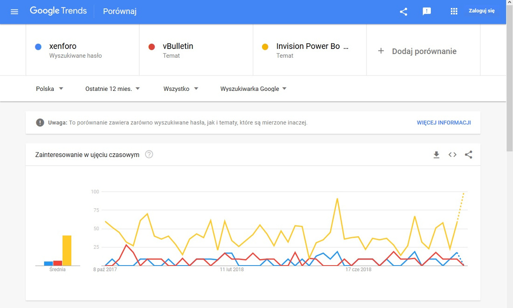Share the interest over time chart

tap(469, 155)
